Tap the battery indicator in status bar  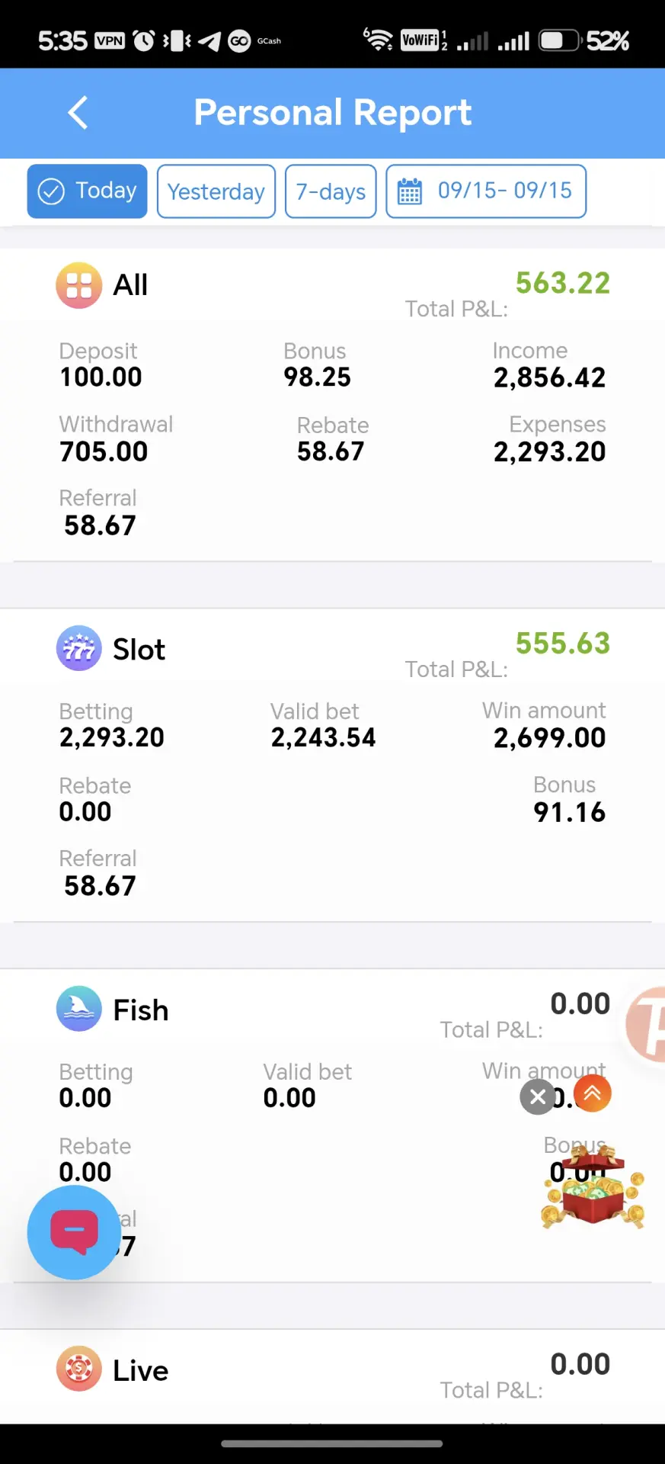tap(561, 40)
